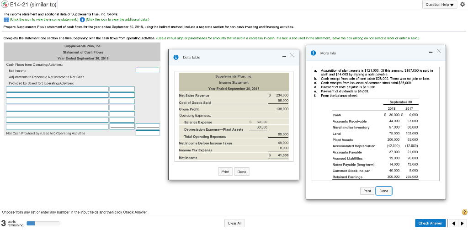This screenshot has width=468, height=230.
Task: Click the E14-21 question status icon
Action: click(5, 5)
